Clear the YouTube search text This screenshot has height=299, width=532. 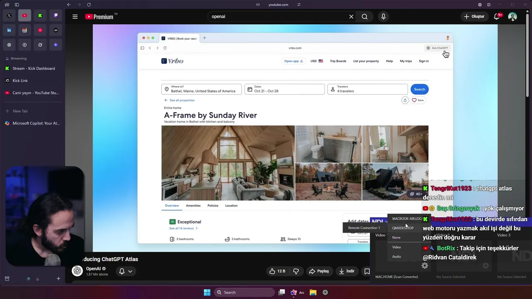point(351,17)
